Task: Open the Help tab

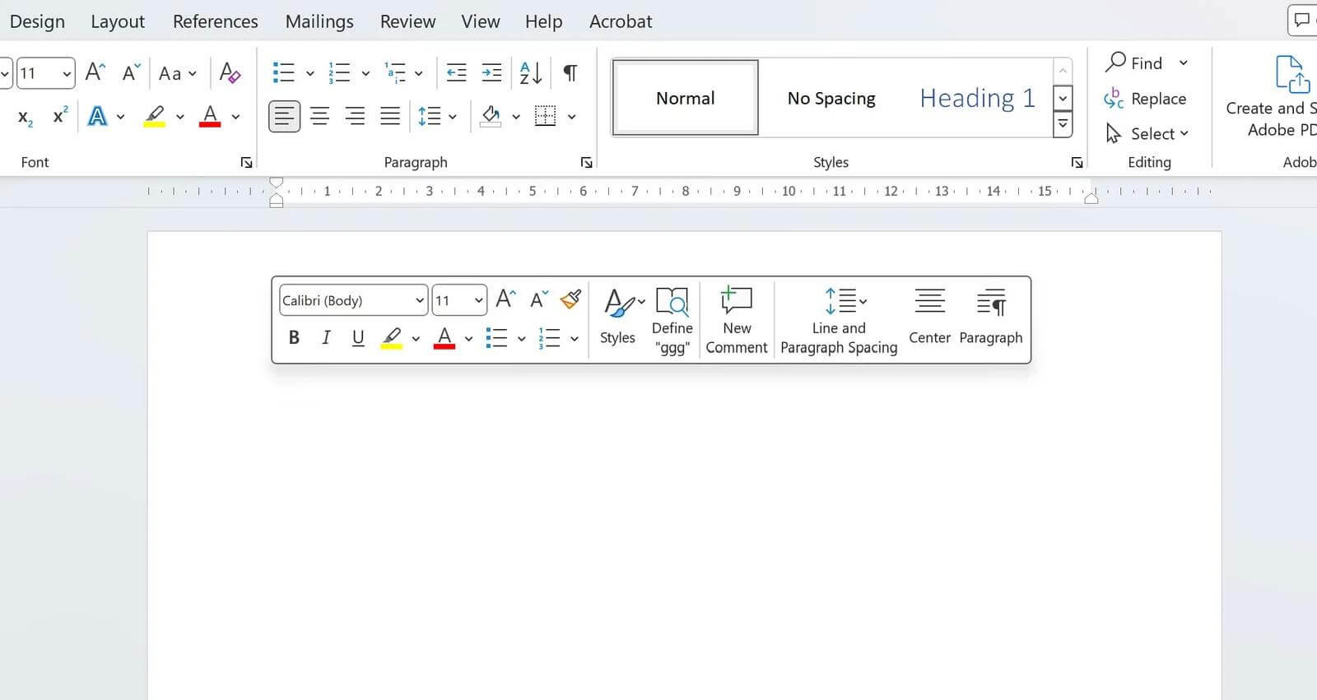Action: click(543, 21)
